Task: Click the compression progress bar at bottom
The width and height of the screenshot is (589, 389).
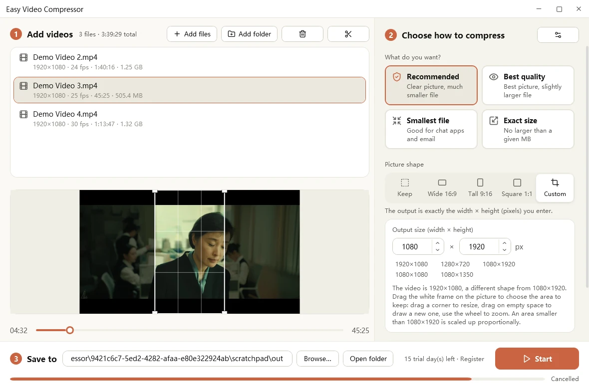Action: click(x=277, y=379)
